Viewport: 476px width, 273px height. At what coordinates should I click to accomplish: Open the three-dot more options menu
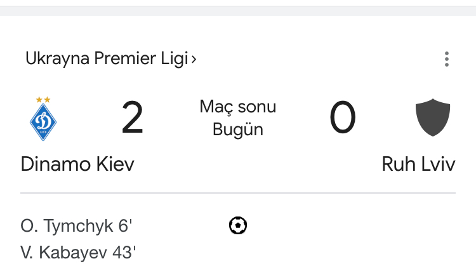[447, 59]
